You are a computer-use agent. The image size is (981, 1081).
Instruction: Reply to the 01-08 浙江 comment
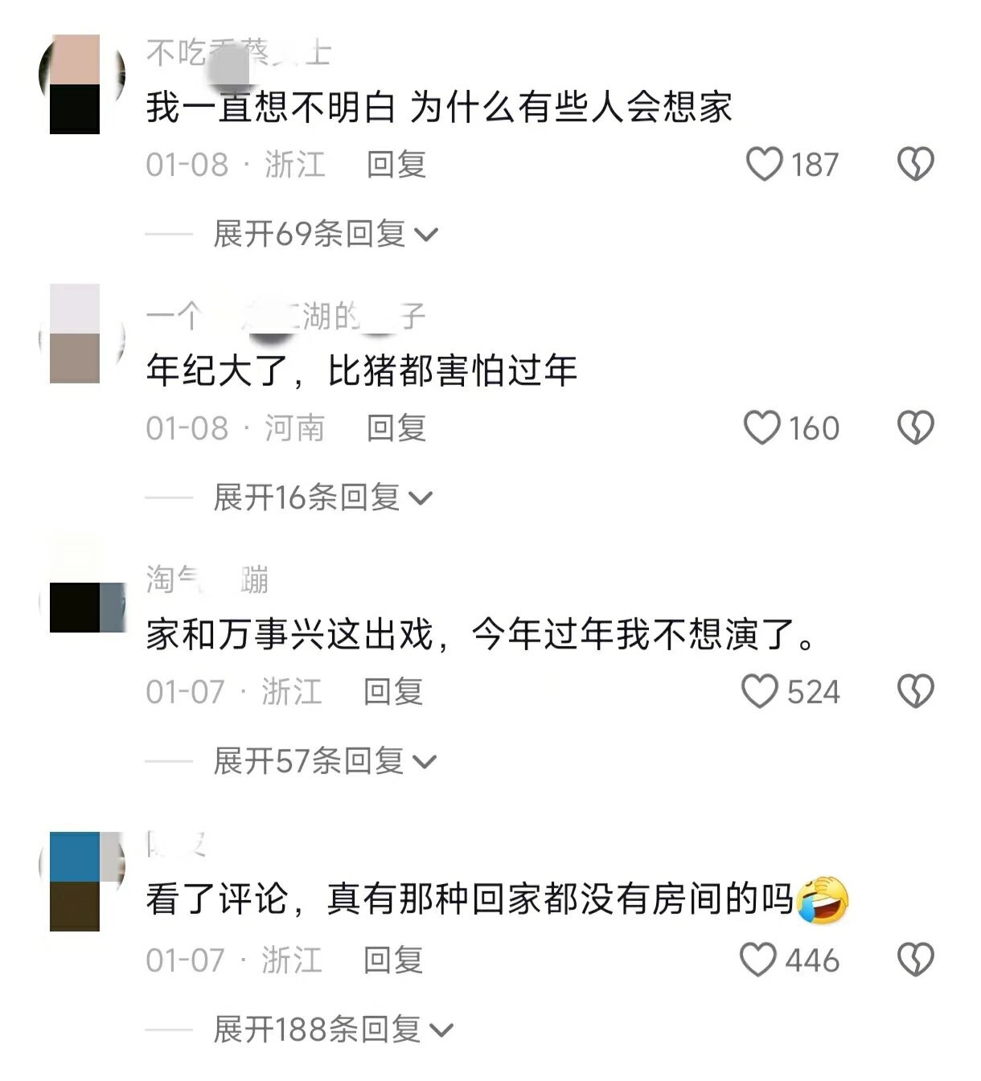coord(396,165)
